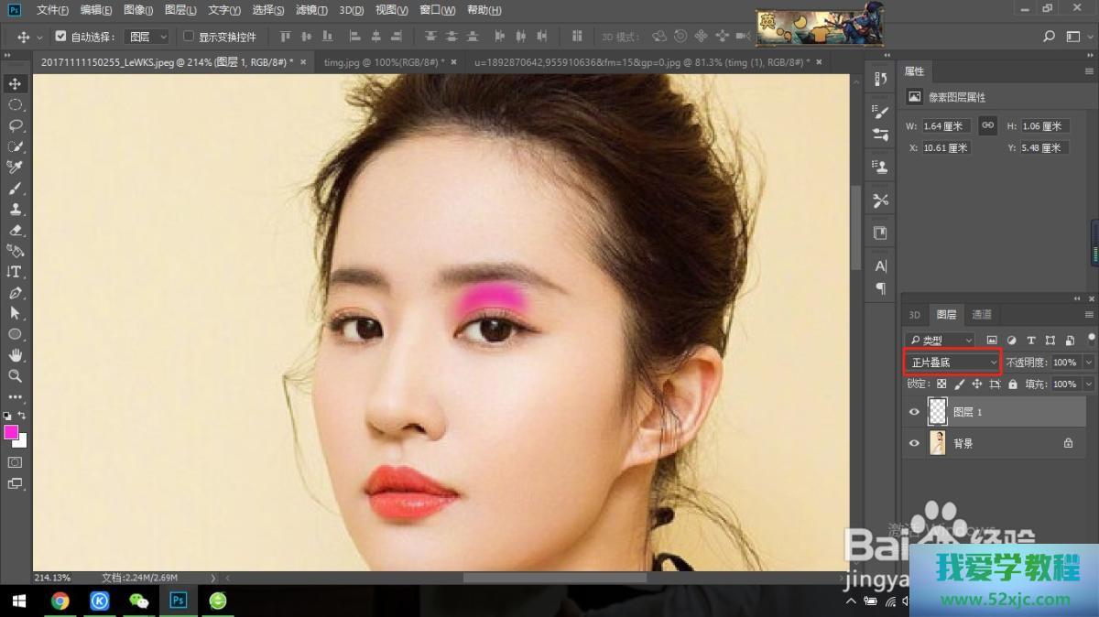
Task: Pick the Clone Stamp tool
Action: (16, 210)
